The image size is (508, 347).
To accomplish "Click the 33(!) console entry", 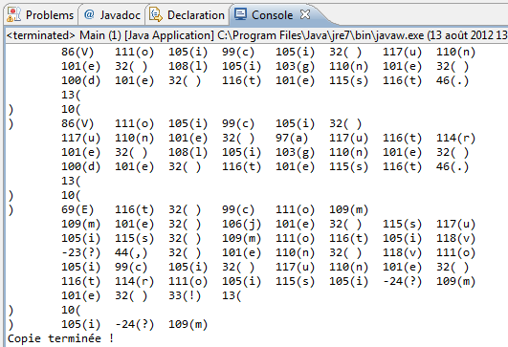I will pyautogui.click(x=185, y=295).
